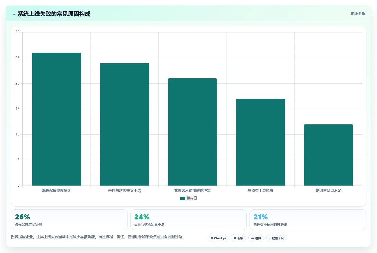Screen dimensions: 377x253
Task: Click the y-axis value 25
Action: pos(17,58)
